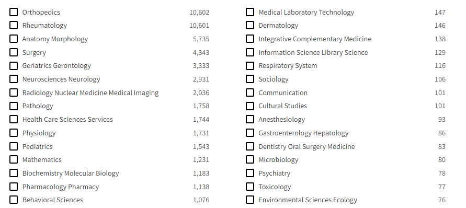Tick the Rheumatology checkbox
466x208 pixels.
(x=14, y=25)
